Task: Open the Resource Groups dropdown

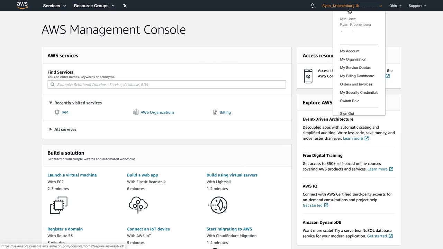Action: point(94,6)
